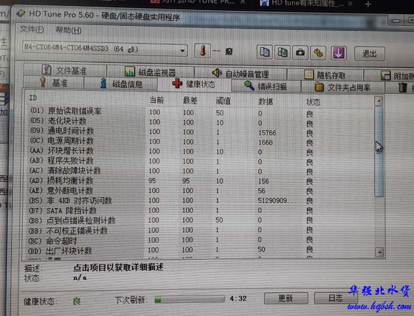Image resolution: width=414 pixels, height=316 pixels.
Task: Click the 下次刷新 progress bar
Action: (x=189, y=299)
